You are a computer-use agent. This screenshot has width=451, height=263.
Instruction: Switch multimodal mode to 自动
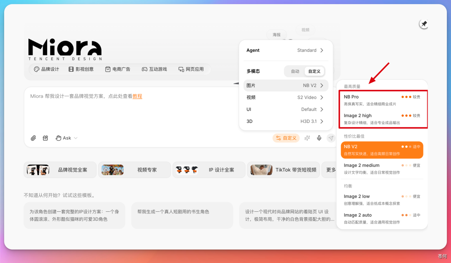pyautogui.click(x=295, y=71)
